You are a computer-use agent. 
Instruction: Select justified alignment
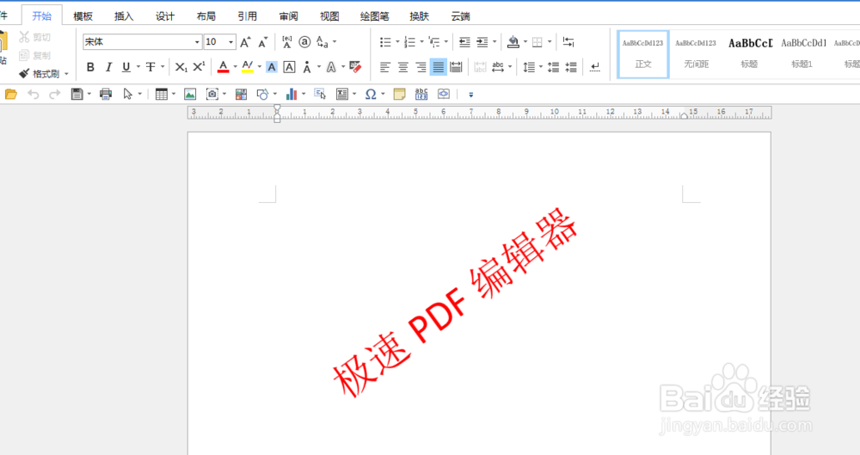point(439,67)
